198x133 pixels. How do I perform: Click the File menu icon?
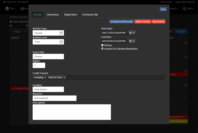pos(7,9)
